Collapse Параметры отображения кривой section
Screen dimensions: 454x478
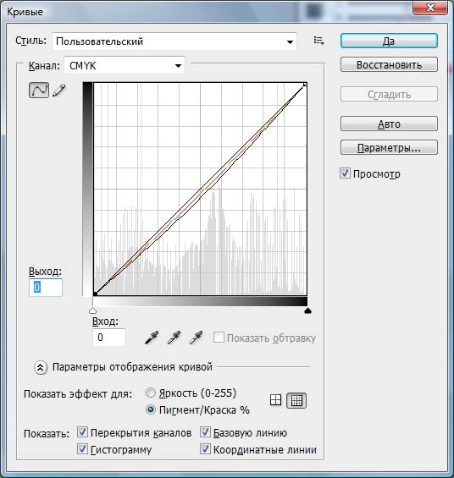(41, 367)
